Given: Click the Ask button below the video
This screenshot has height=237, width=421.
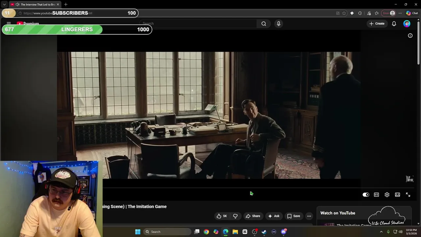Looking at the screenshot, I should 274,216.
